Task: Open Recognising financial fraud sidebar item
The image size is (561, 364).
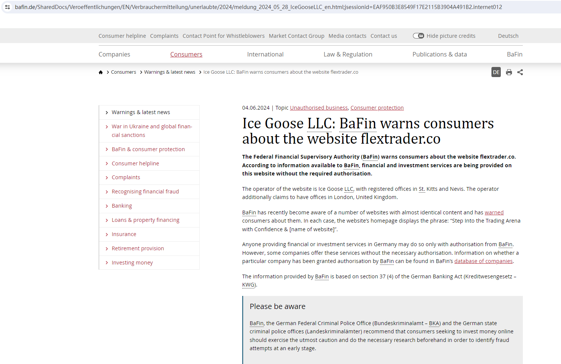Action: click(145, 192)
